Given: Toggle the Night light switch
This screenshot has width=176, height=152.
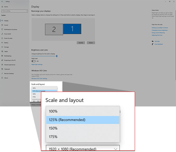Looking at the screenshot, I should pos(33,61).
